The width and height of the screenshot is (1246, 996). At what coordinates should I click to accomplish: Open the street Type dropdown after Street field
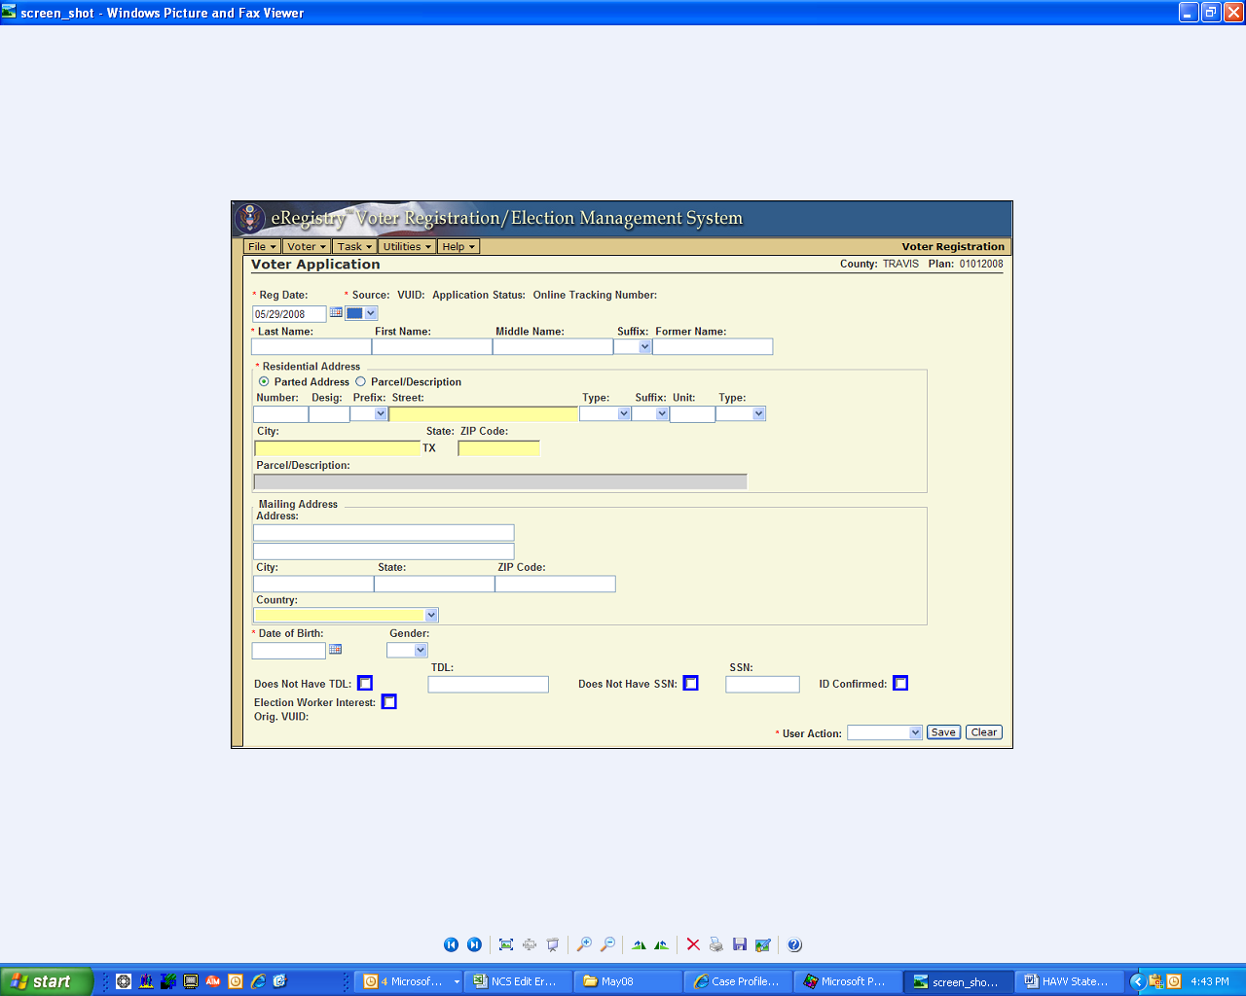tap(605, 413)
